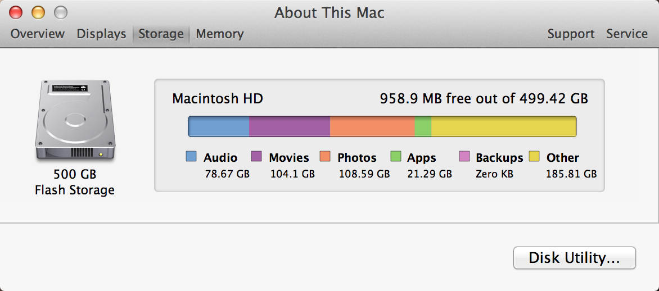The image size is (659, 291).
Task: Open the Displays tab
Action: [101, 34]
